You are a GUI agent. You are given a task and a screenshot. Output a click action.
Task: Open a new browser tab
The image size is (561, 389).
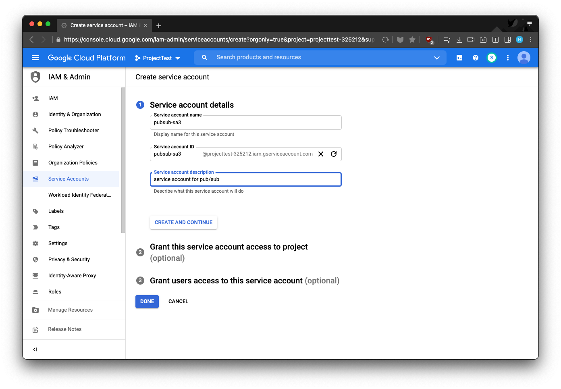(x=159, y=25)
